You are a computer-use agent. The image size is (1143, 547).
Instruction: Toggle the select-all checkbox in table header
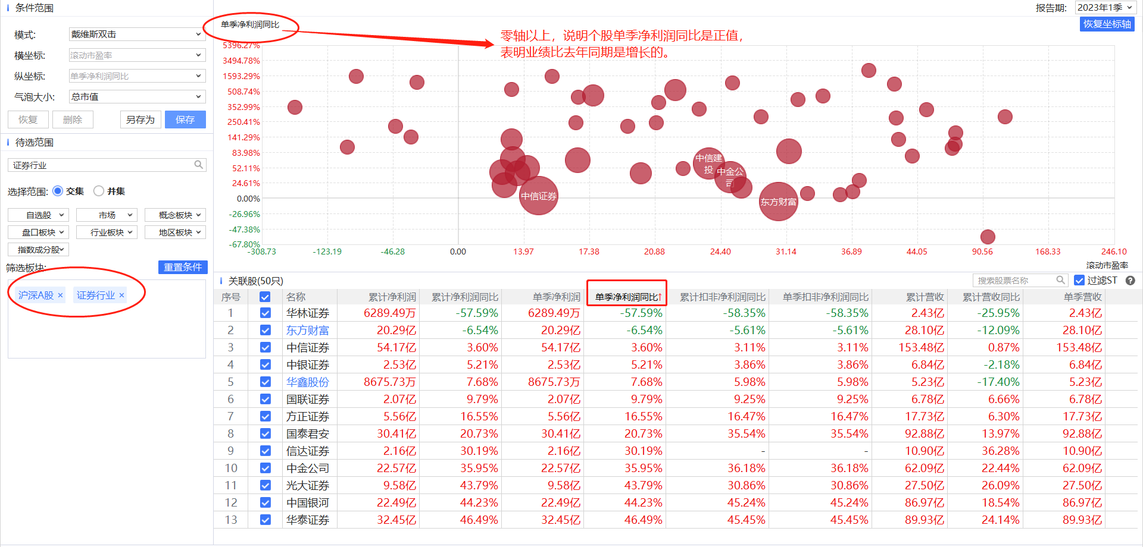[x=266, y=297]
